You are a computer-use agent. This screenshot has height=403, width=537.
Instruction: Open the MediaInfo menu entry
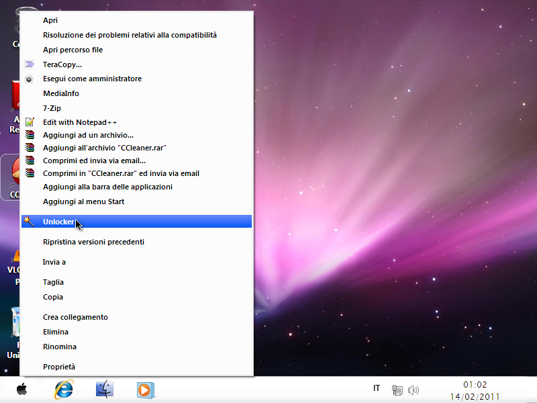coord(137,93)
